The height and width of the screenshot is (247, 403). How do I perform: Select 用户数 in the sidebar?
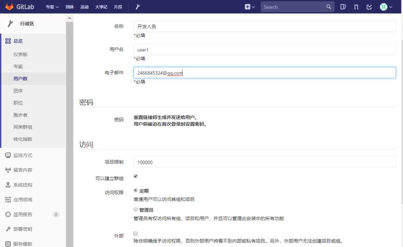pyautogui.click(x=20, y=79)
